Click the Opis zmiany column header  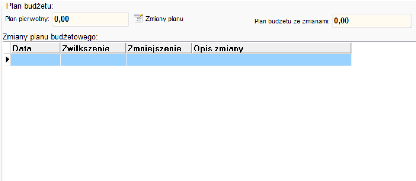click(272, 48)
